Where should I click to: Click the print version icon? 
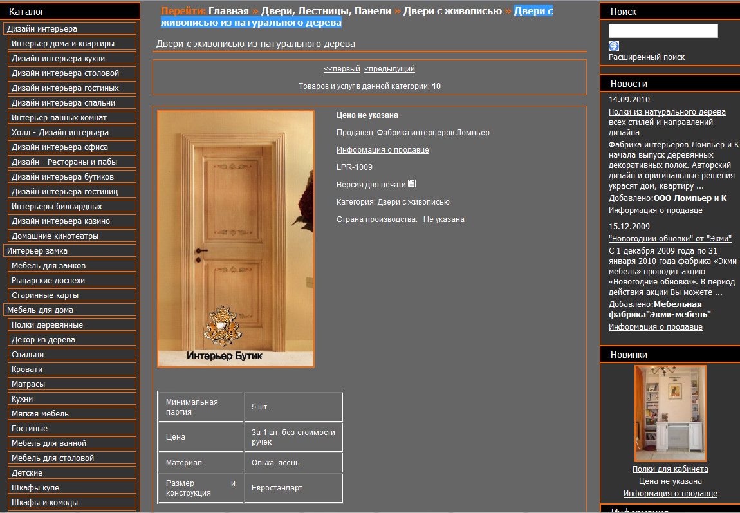point(412,183)
